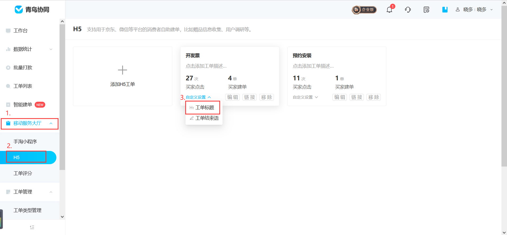This screenshot has width=507, height=235.
Task: Click the 移动服务大厅 clipboard icon
Action: pos(8,123)
